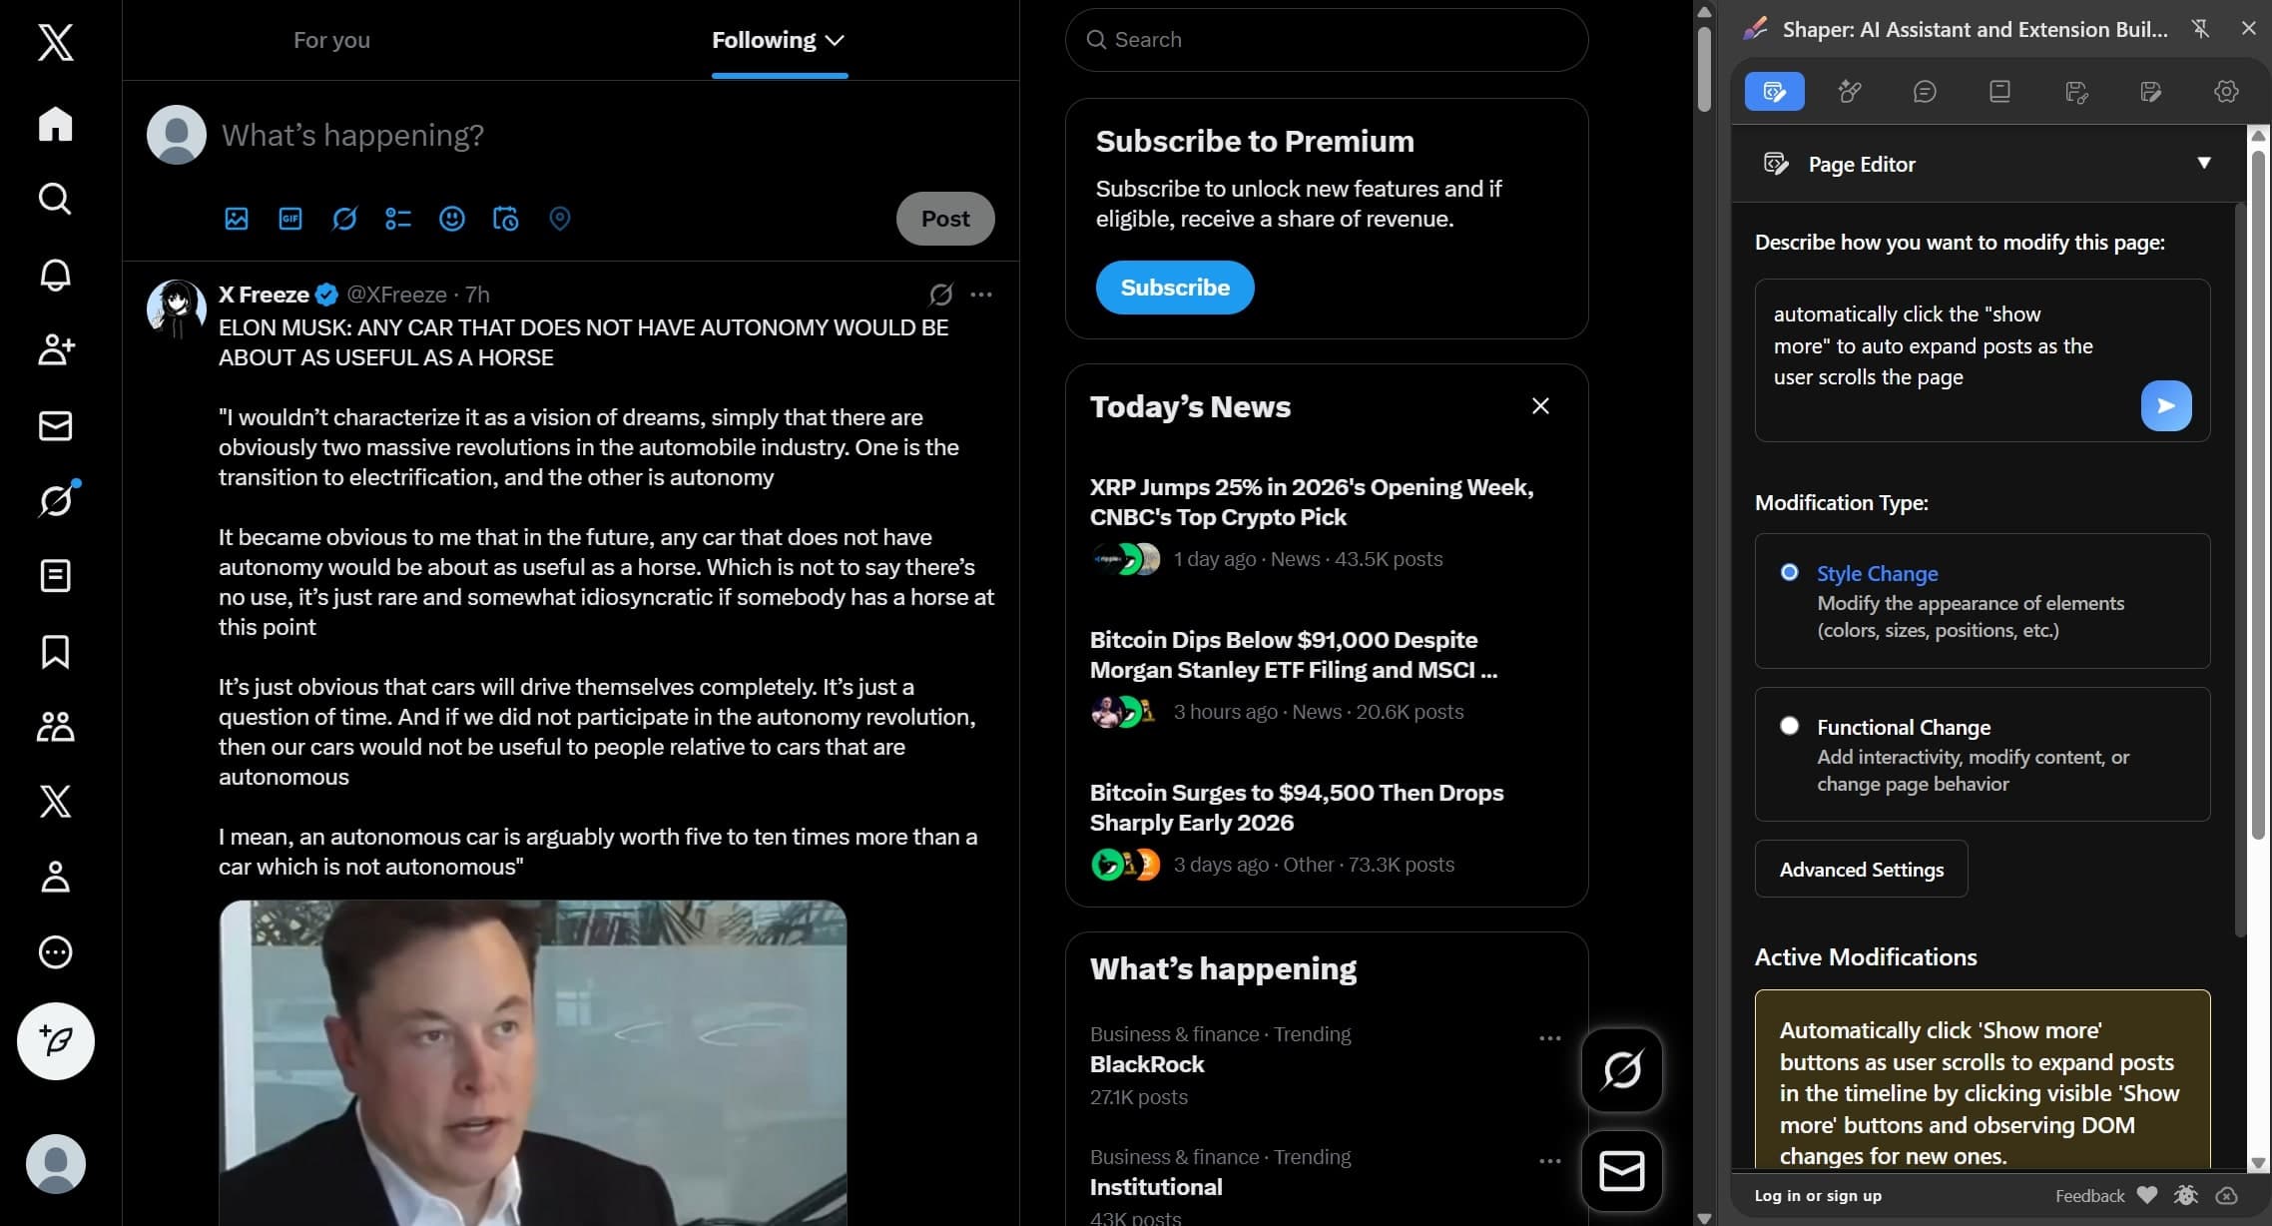This screenshot has height=1226, width=2272.
Task: Insert an emoji into the composer
Action: point(452,218)
